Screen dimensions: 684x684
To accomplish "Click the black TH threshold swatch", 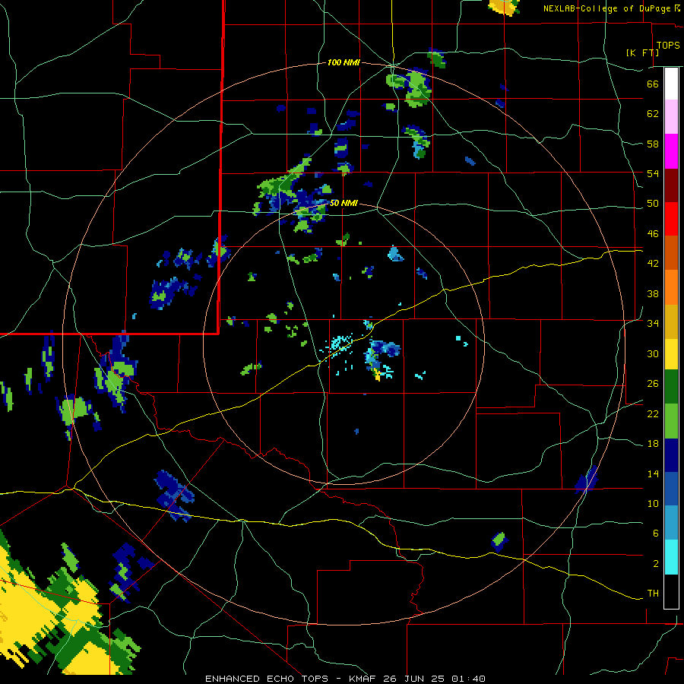I will [x=671, y=591].
